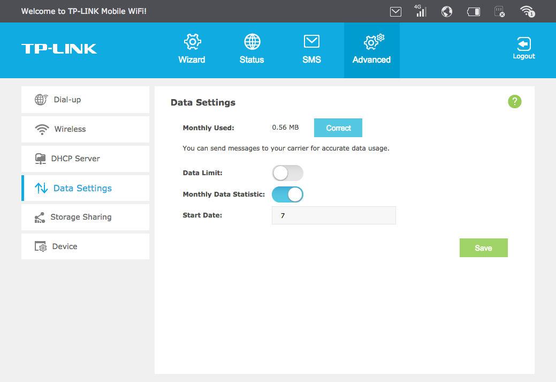Open the SMS tab
Screen dimensions: 556x382
311,49
